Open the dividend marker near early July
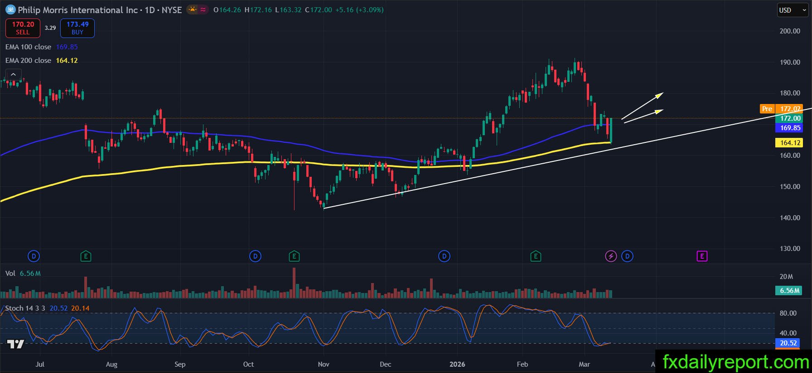 click(34, 256)
